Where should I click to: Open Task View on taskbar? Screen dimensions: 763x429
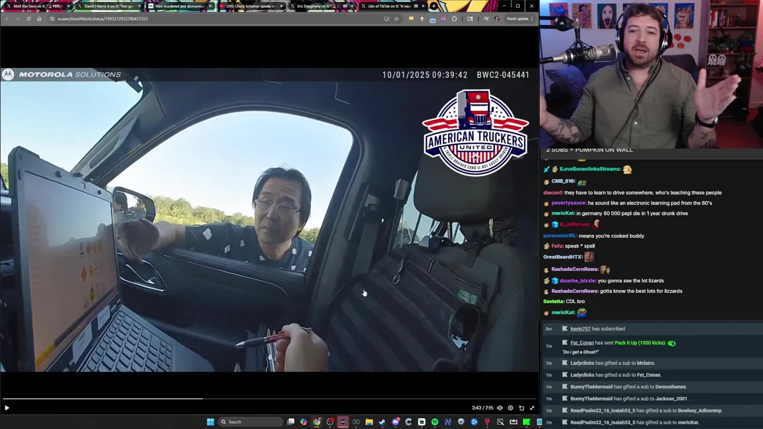click(290, 422)
